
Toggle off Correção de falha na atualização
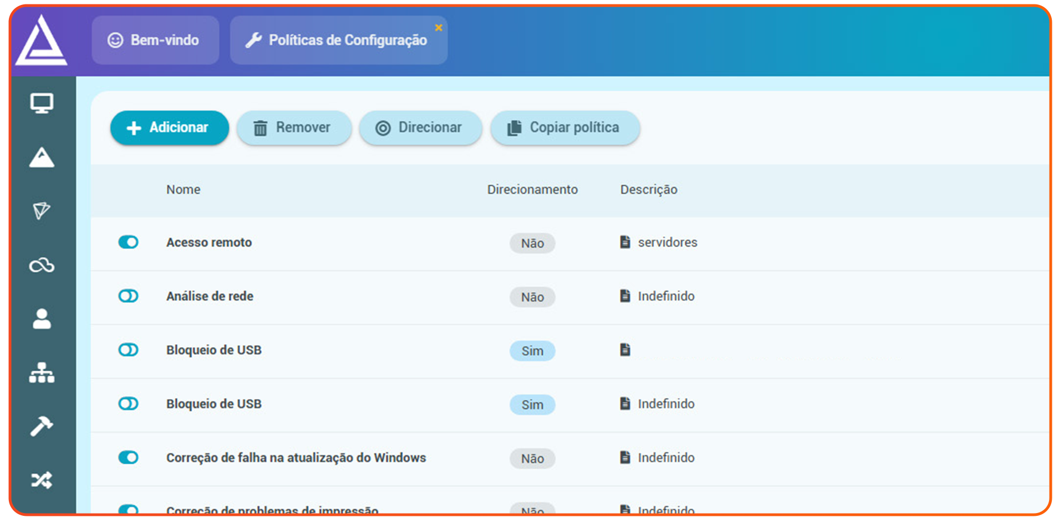click(x=128, y=458)
